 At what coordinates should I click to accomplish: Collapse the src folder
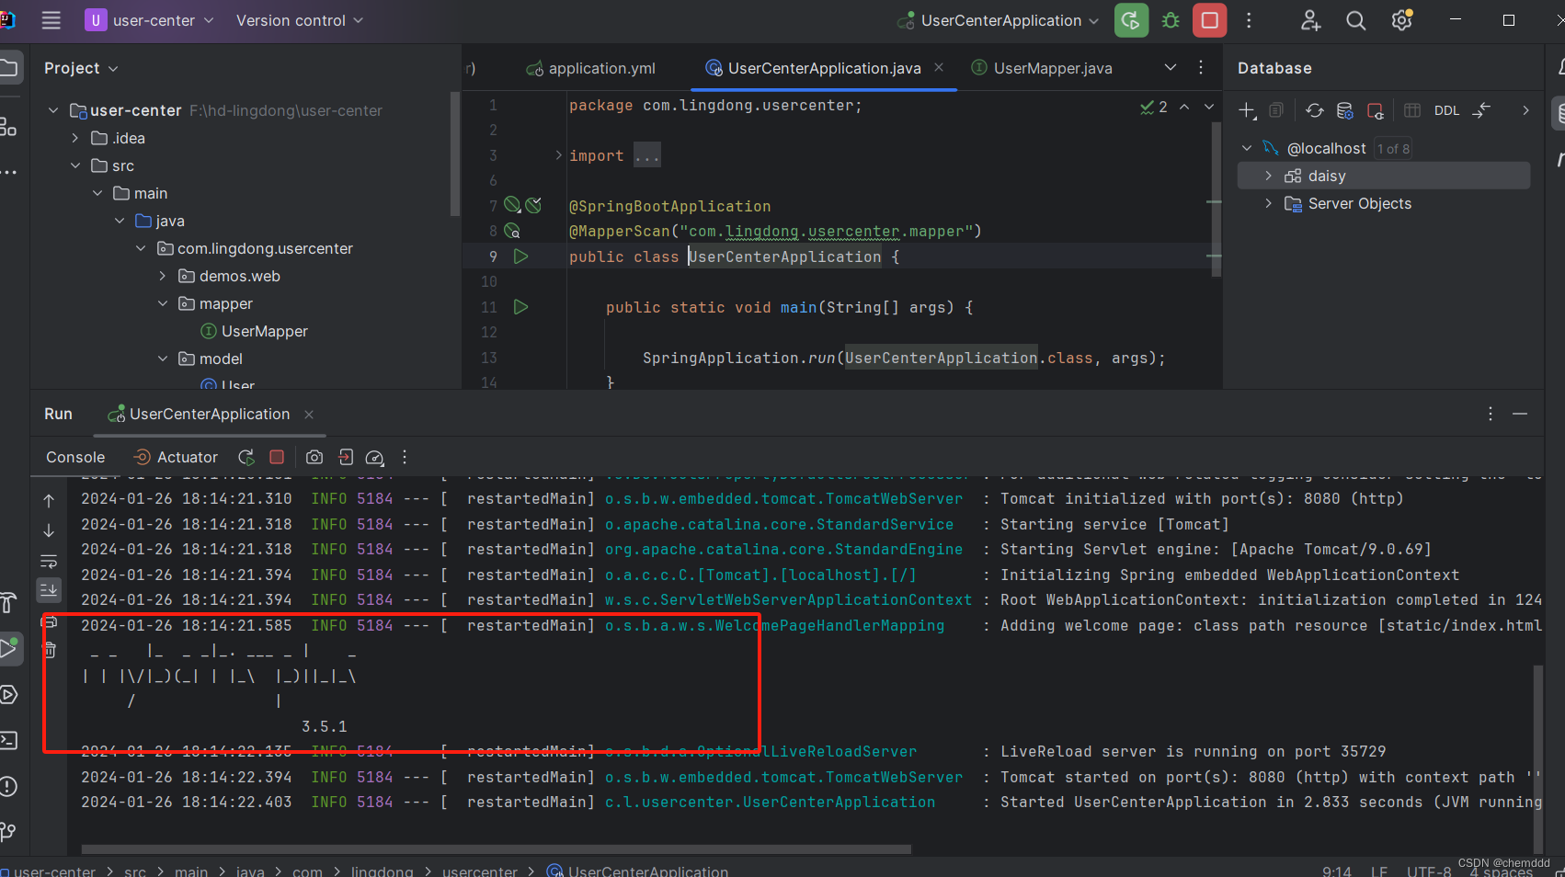tap(75, 165)
